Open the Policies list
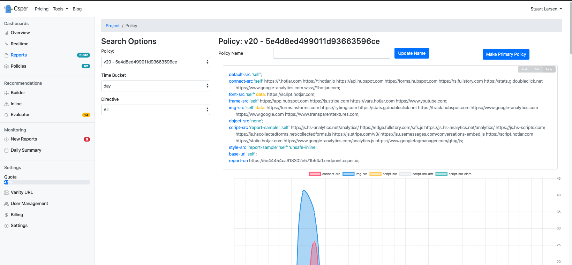 coord(18,66)
